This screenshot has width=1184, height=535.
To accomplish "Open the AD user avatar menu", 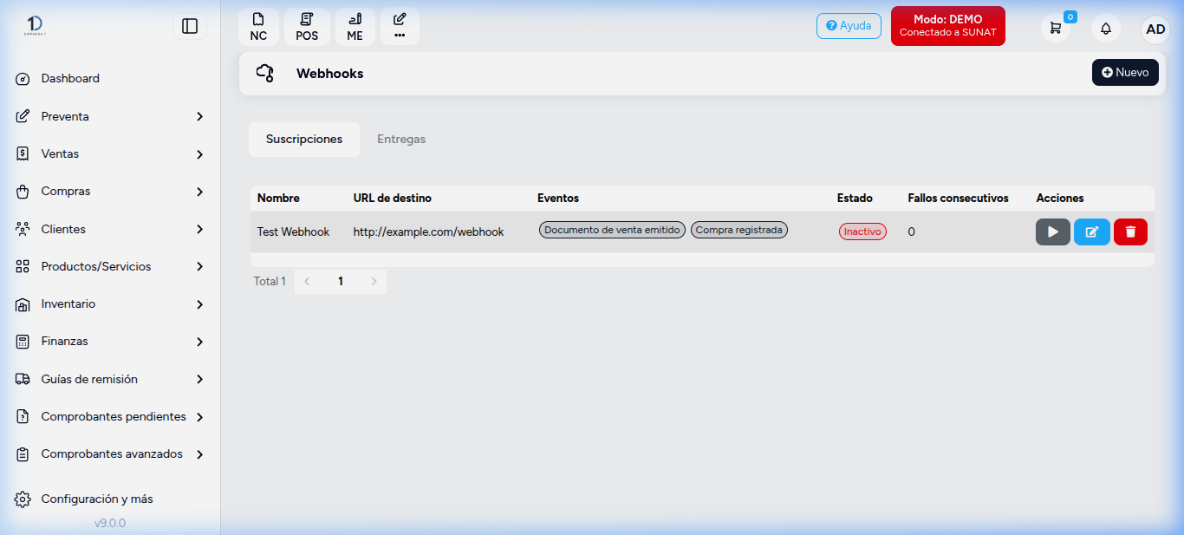I will coord(1155,29).
